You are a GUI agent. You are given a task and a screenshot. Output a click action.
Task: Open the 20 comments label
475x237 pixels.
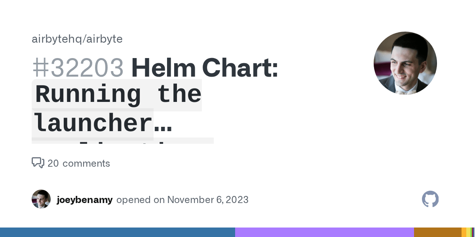pyautogui.click(x=79, y=163)
